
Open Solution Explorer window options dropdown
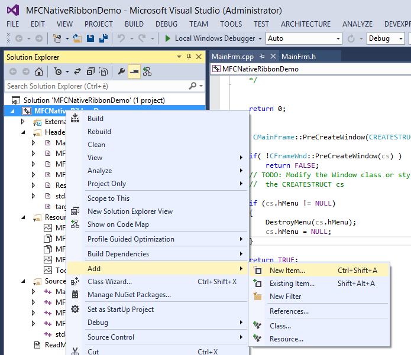179,57
